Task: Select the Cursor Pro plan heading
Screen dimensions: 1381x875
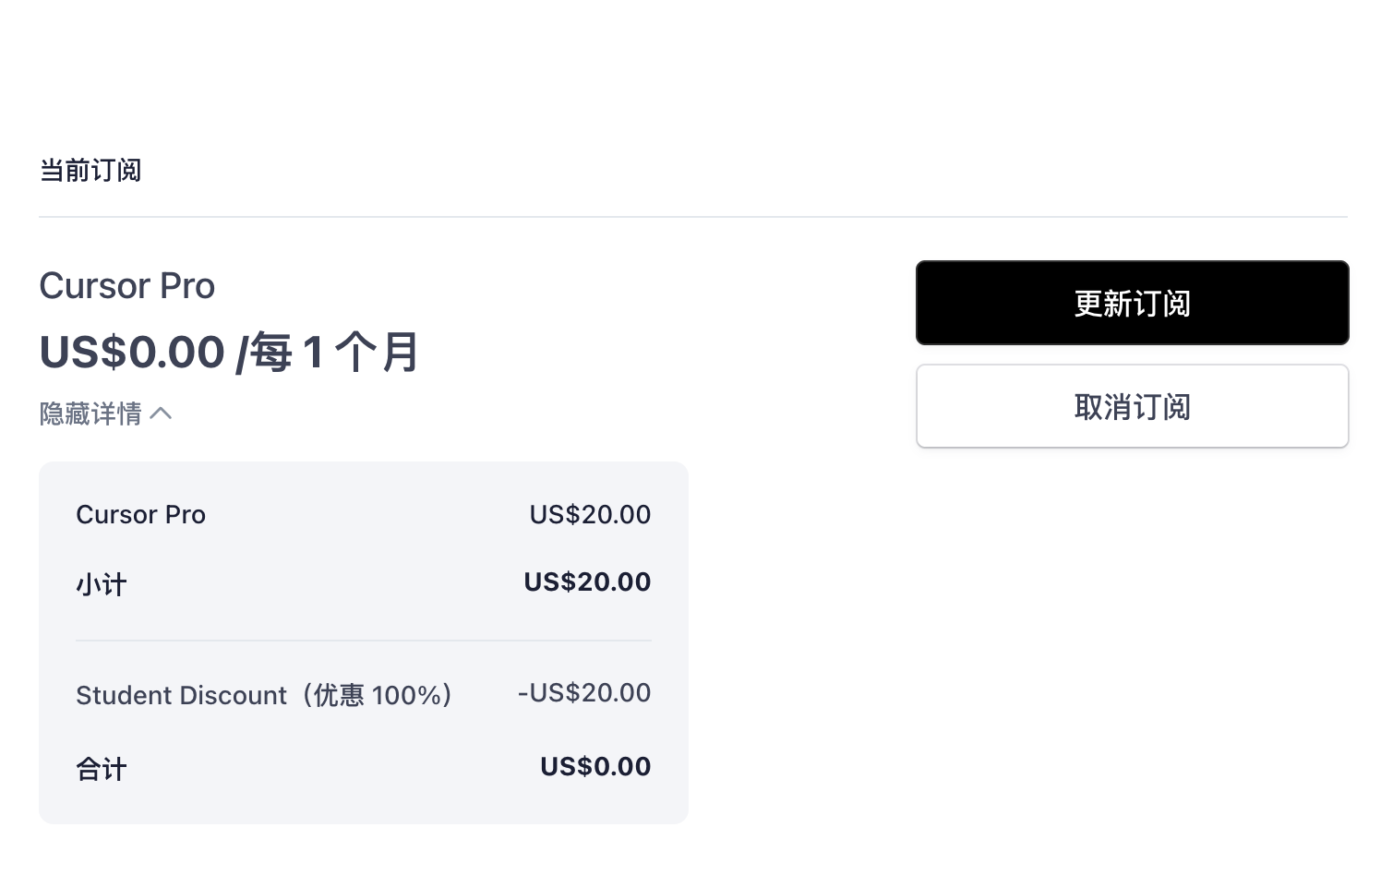Action: pyautogui.click(x=127, y=286)
